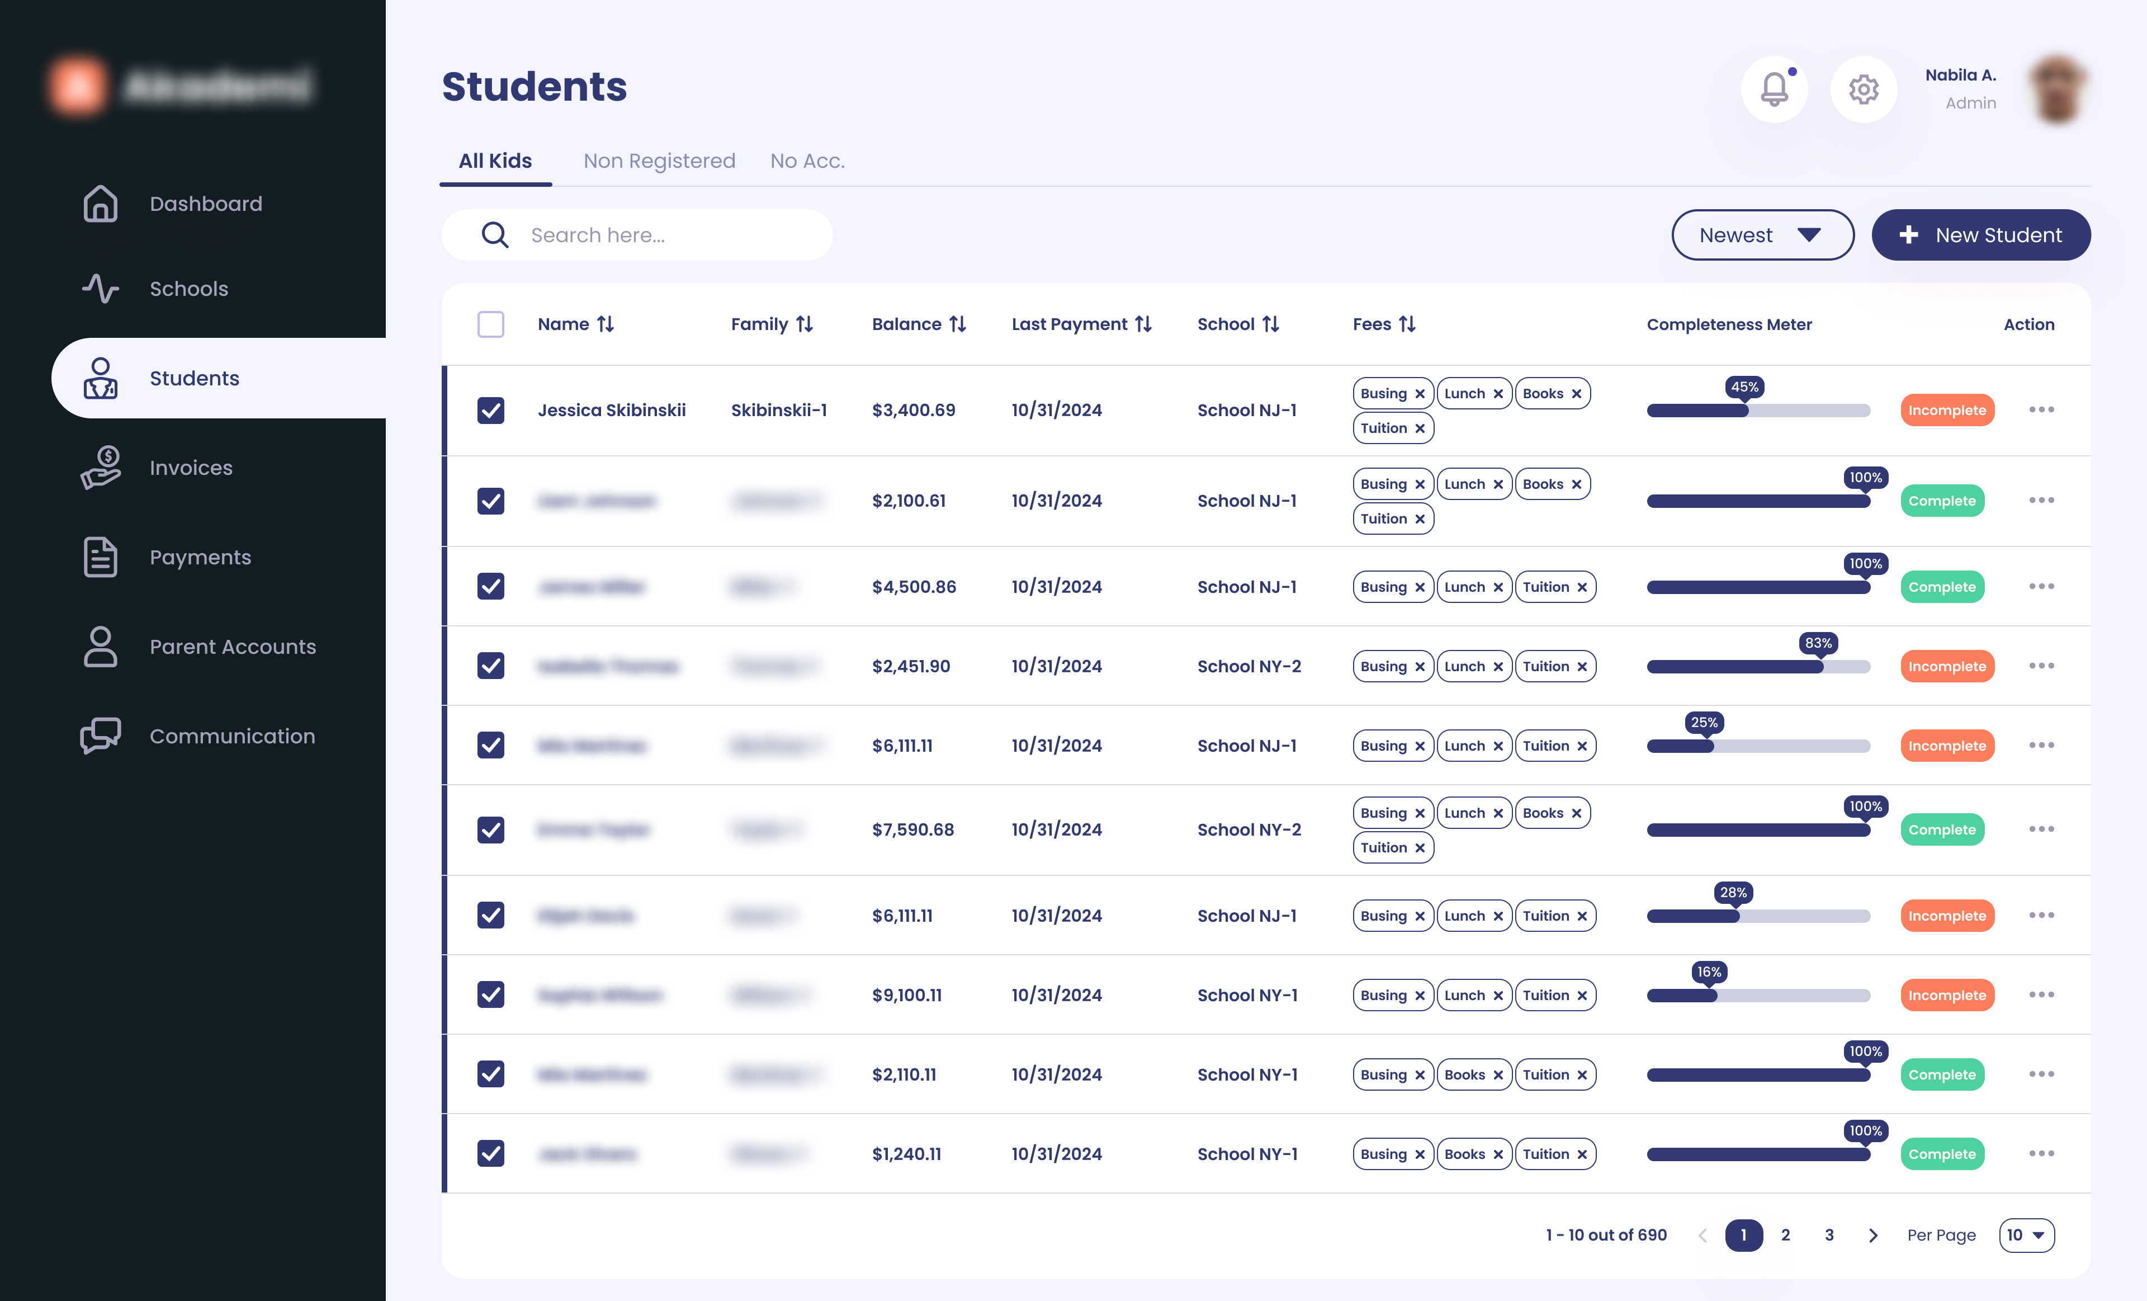
Task: Click the search magnifier icon
Action: pyautogui.click(x=495, y=235)
